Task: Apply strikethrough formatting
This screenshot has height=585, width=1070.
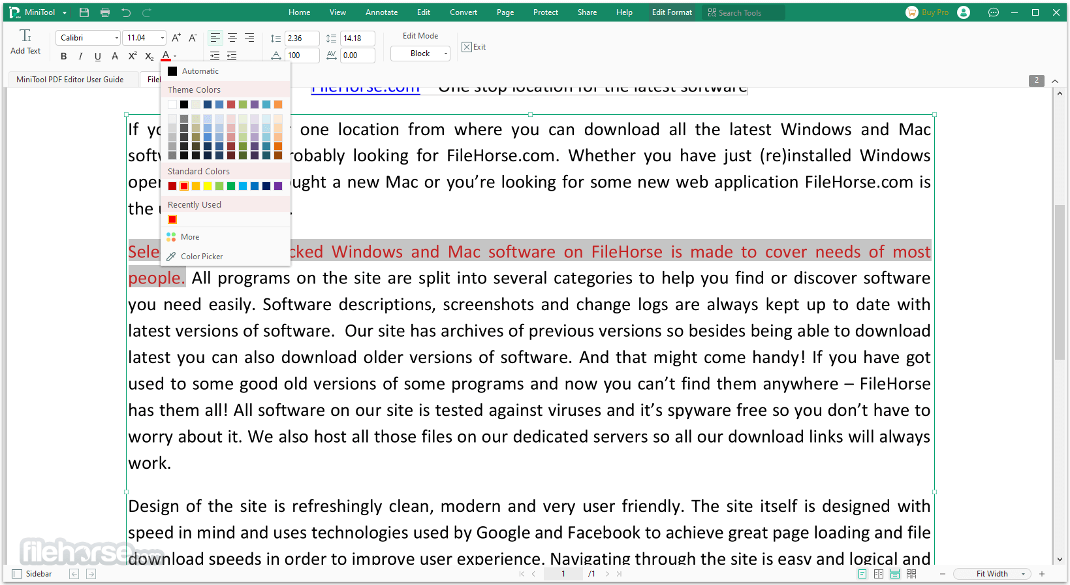Action: pyautogui.click(x=115, y=56)
